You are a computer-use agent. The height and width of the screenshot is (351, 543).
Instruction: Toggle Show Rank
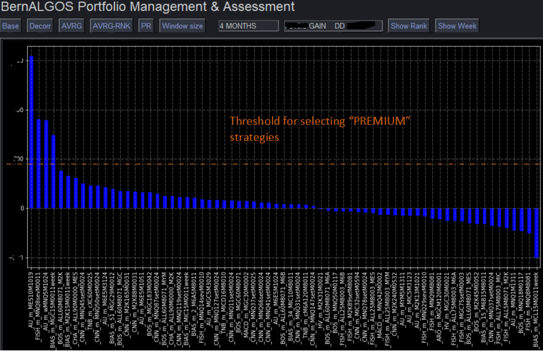click(409, 26)
